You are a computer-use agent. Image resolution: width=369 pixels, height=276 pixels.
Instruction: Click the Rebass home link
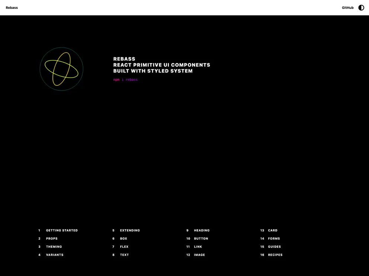[12, 7]
